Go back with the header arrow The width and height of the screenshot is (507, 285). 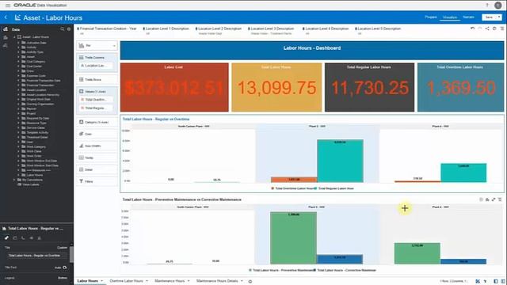click(6, 17)
